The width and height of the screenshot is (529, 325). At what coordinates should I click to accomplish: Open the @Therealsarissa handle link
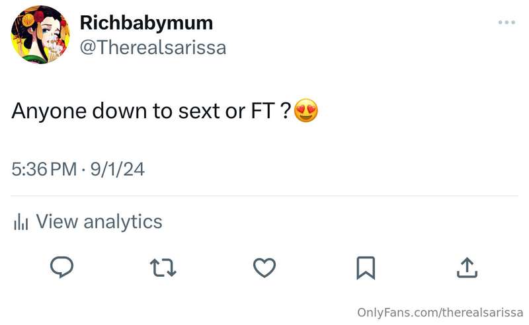point(153,48)
